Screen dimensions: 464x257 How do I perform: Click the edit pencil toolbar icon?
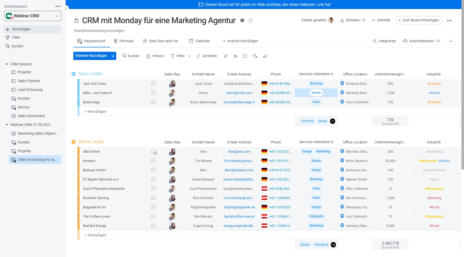(x=265, y=56)
